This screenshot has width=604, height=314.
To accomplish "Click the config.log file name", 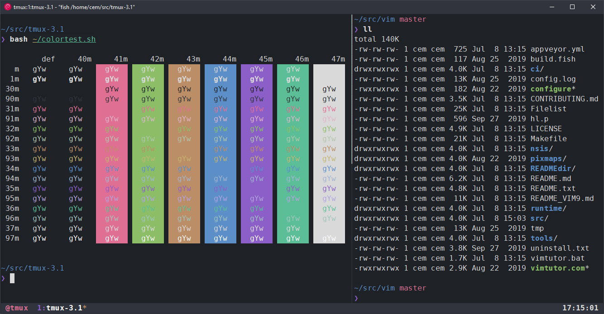I will coord(553,79).
